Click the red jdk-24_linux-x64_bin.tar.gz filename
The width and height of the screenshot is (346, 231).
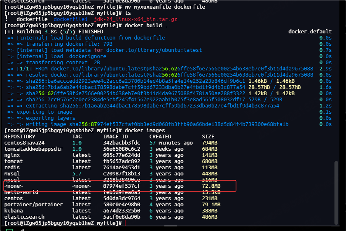coord(136,19)
